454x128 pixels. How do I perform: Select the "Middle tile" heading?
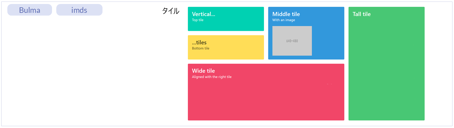[286, 14]
